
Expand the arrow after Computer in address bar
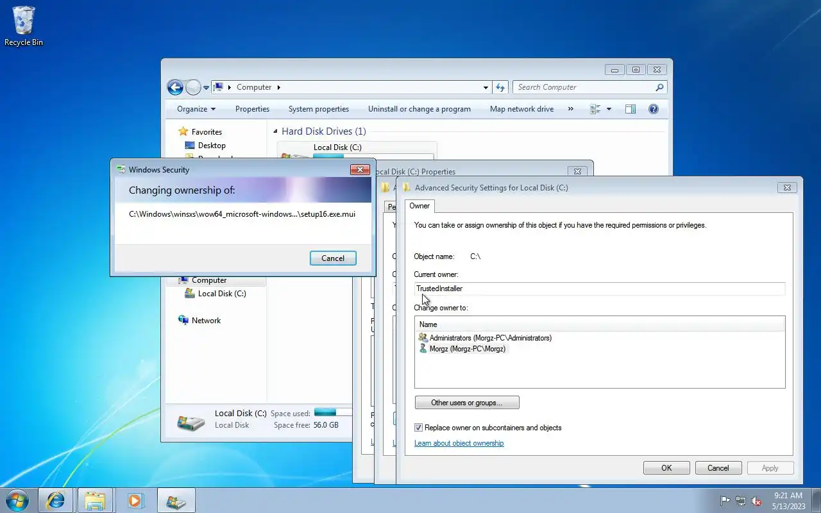click(279, 87)
